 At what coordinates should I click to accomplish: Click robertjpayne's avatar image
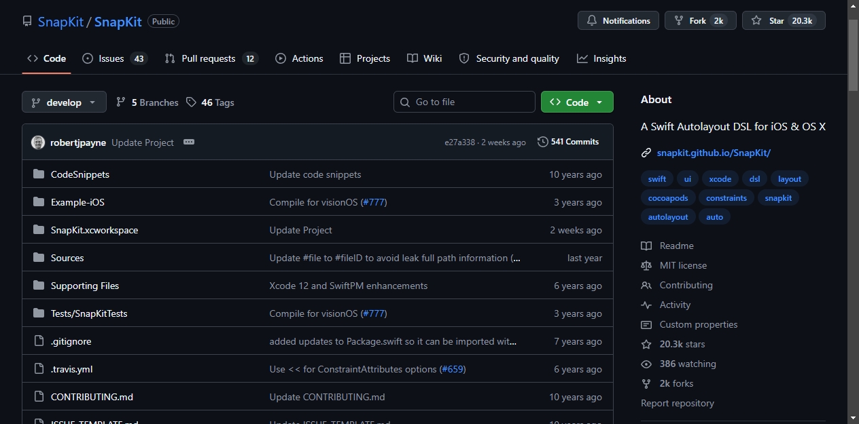click(38, 142)
